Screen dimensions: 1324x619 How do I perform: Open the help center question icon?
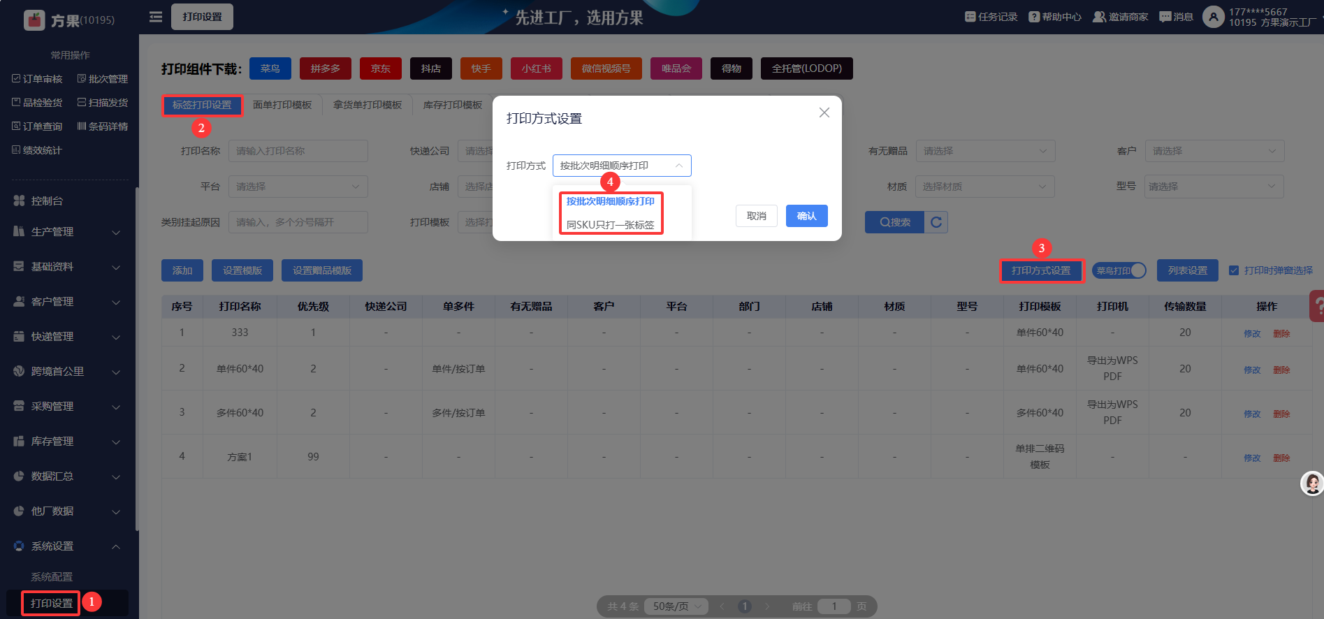(x=1034, y=17)
